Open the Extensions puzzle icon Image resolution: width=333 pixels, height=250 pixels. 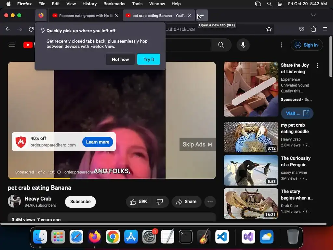pos(313,29)
